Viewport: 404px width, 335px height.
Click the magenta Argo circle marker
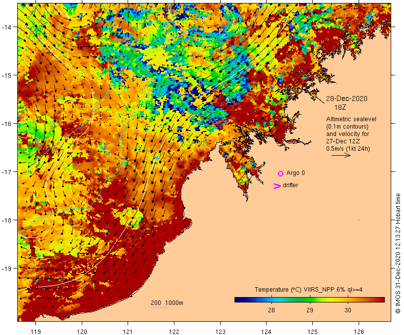(281, 173)
